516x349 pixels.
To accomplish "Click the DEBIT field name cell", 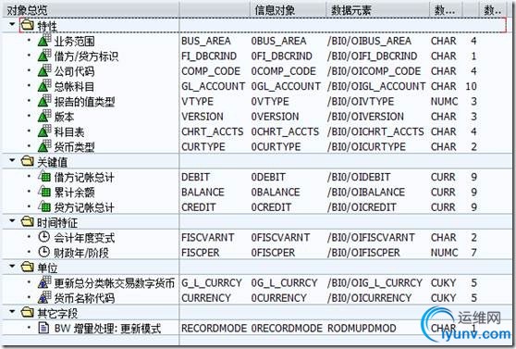I will (x=195, y=178).
